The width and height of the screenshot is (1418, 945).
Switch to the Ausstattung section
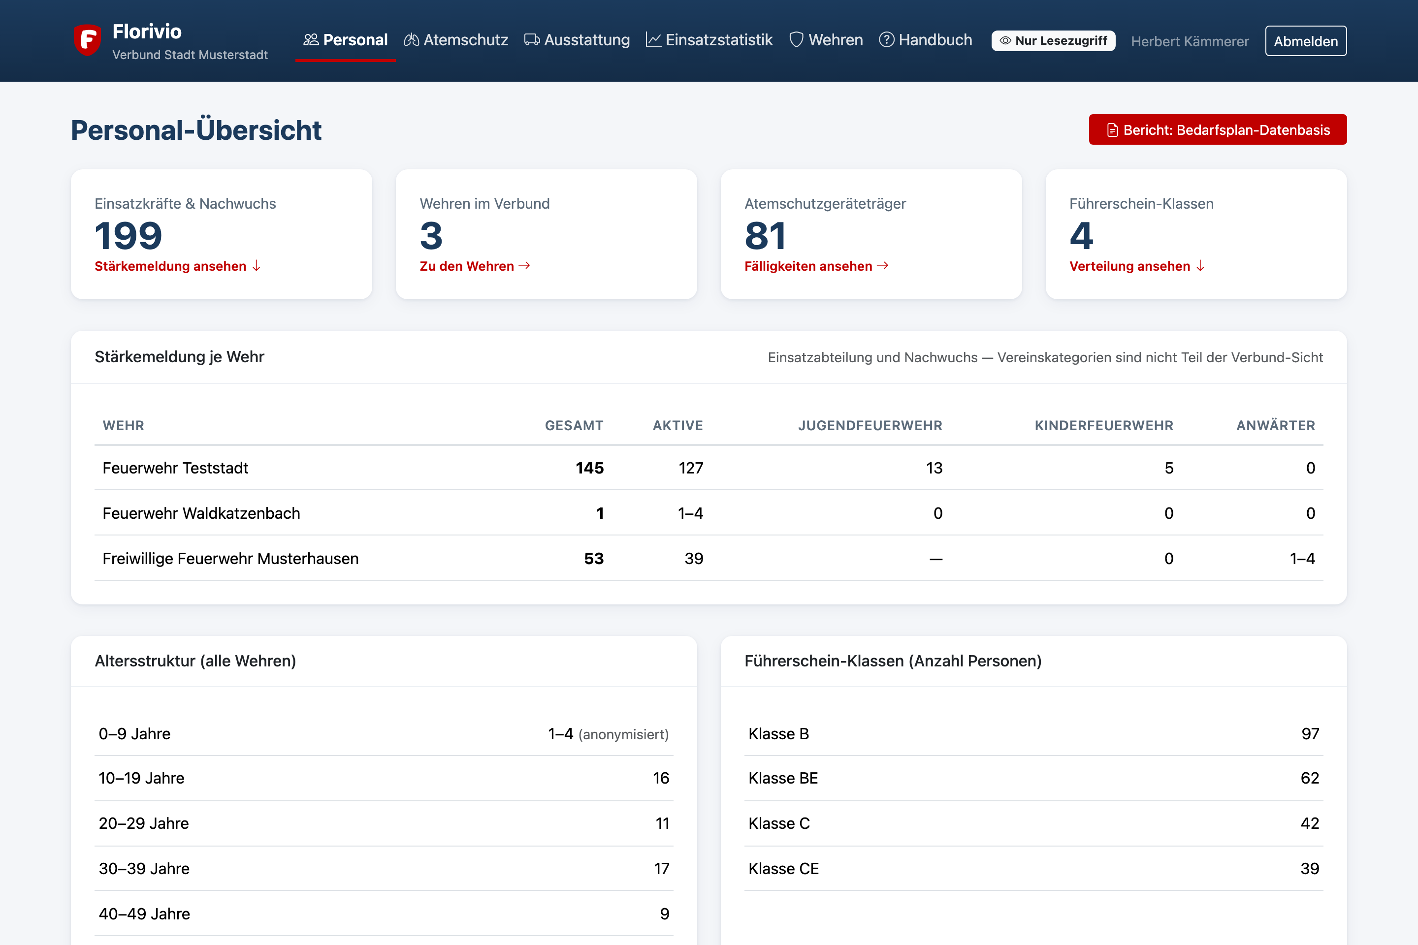tap(577, 40)
